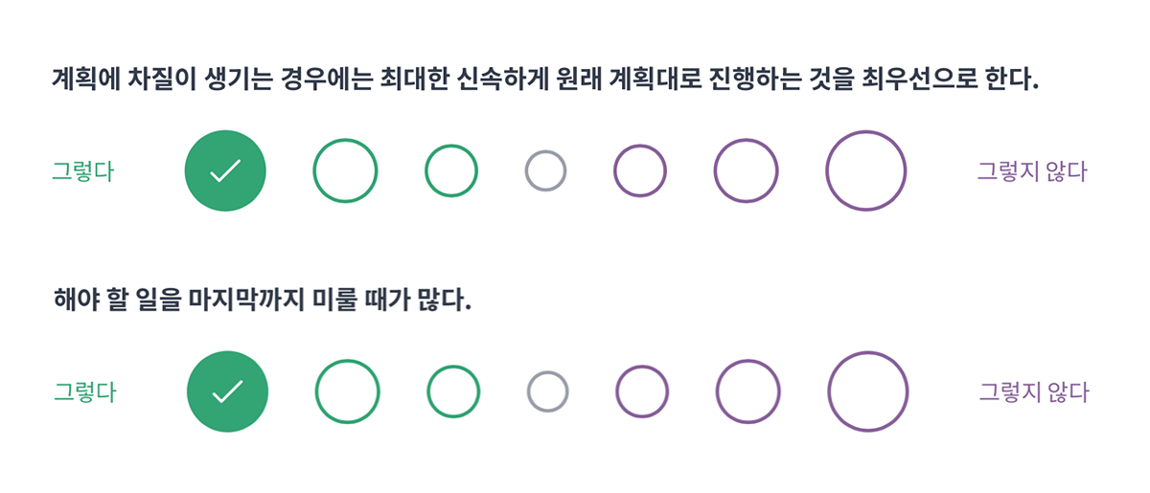The image size is (1150, 493).
Task: Click the question text 해야 할 일을 마지막까지
Action: 264,300
